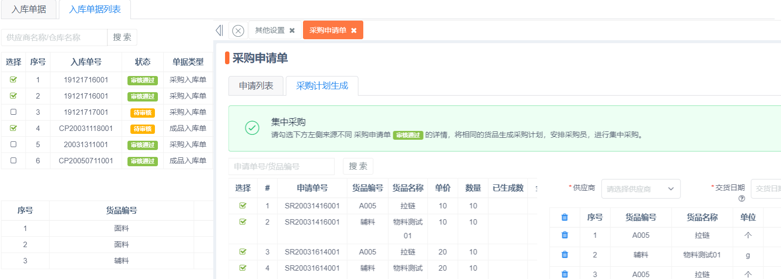The height and width of the screenshot is (279, 781).
Task: Click the 申请单号/货品编号 input field
Action: (x=281, y=166)
